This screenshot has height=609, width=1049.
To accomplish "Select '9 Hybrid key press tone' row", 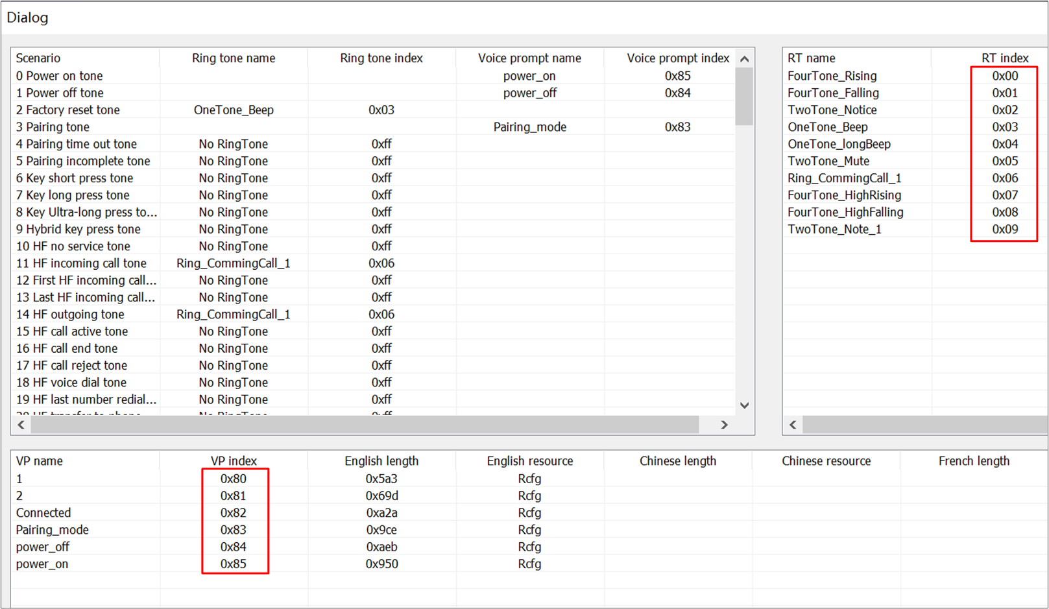I will (374, 229).
